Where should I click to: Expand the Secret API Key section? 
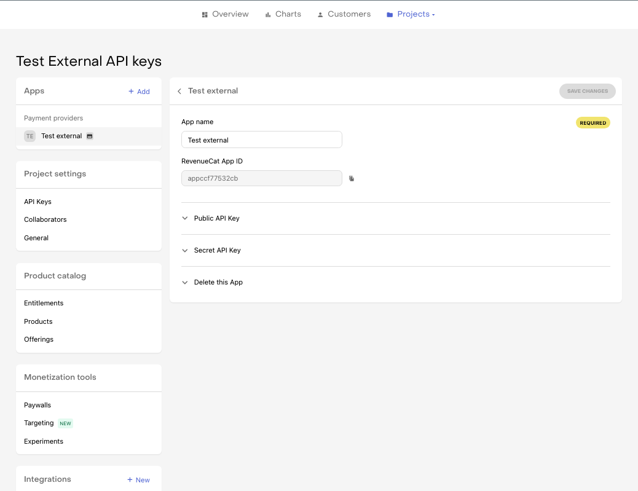(217, 250)
